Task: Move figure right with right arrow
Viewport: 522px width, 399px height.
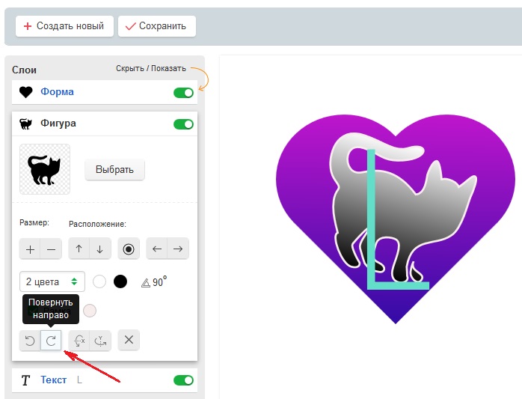Action: pyautogui.click(x=178, y=249)
